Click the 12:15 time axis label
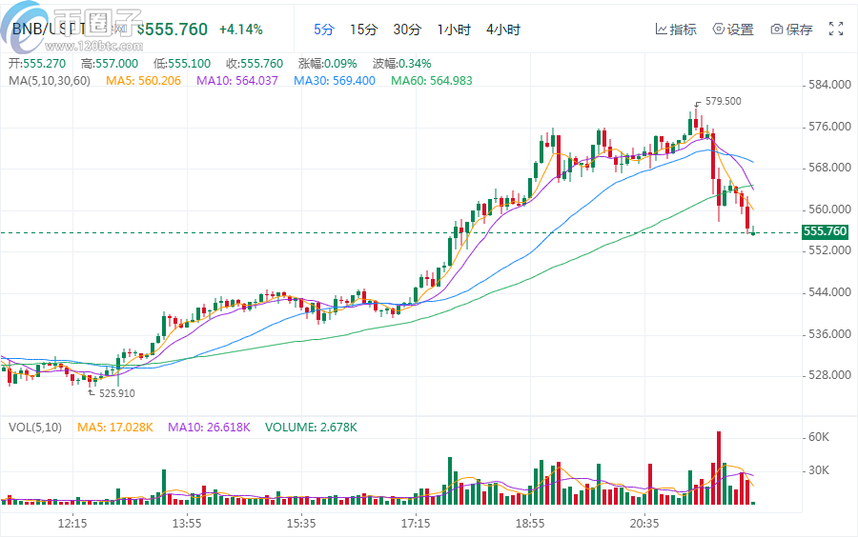858x538 pixels. [x=72, y=524]
